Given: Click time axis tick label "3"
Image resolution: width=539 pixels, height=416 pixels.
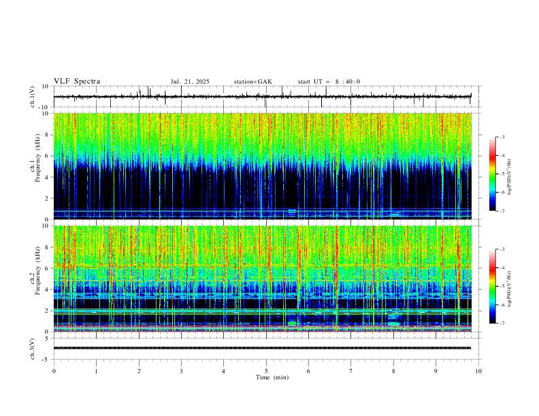Looking at the screenshot, I should (181, 371).
